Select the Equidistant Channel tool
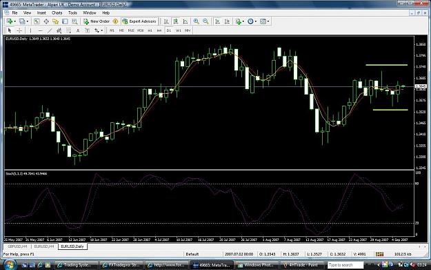 pos(59,30)
